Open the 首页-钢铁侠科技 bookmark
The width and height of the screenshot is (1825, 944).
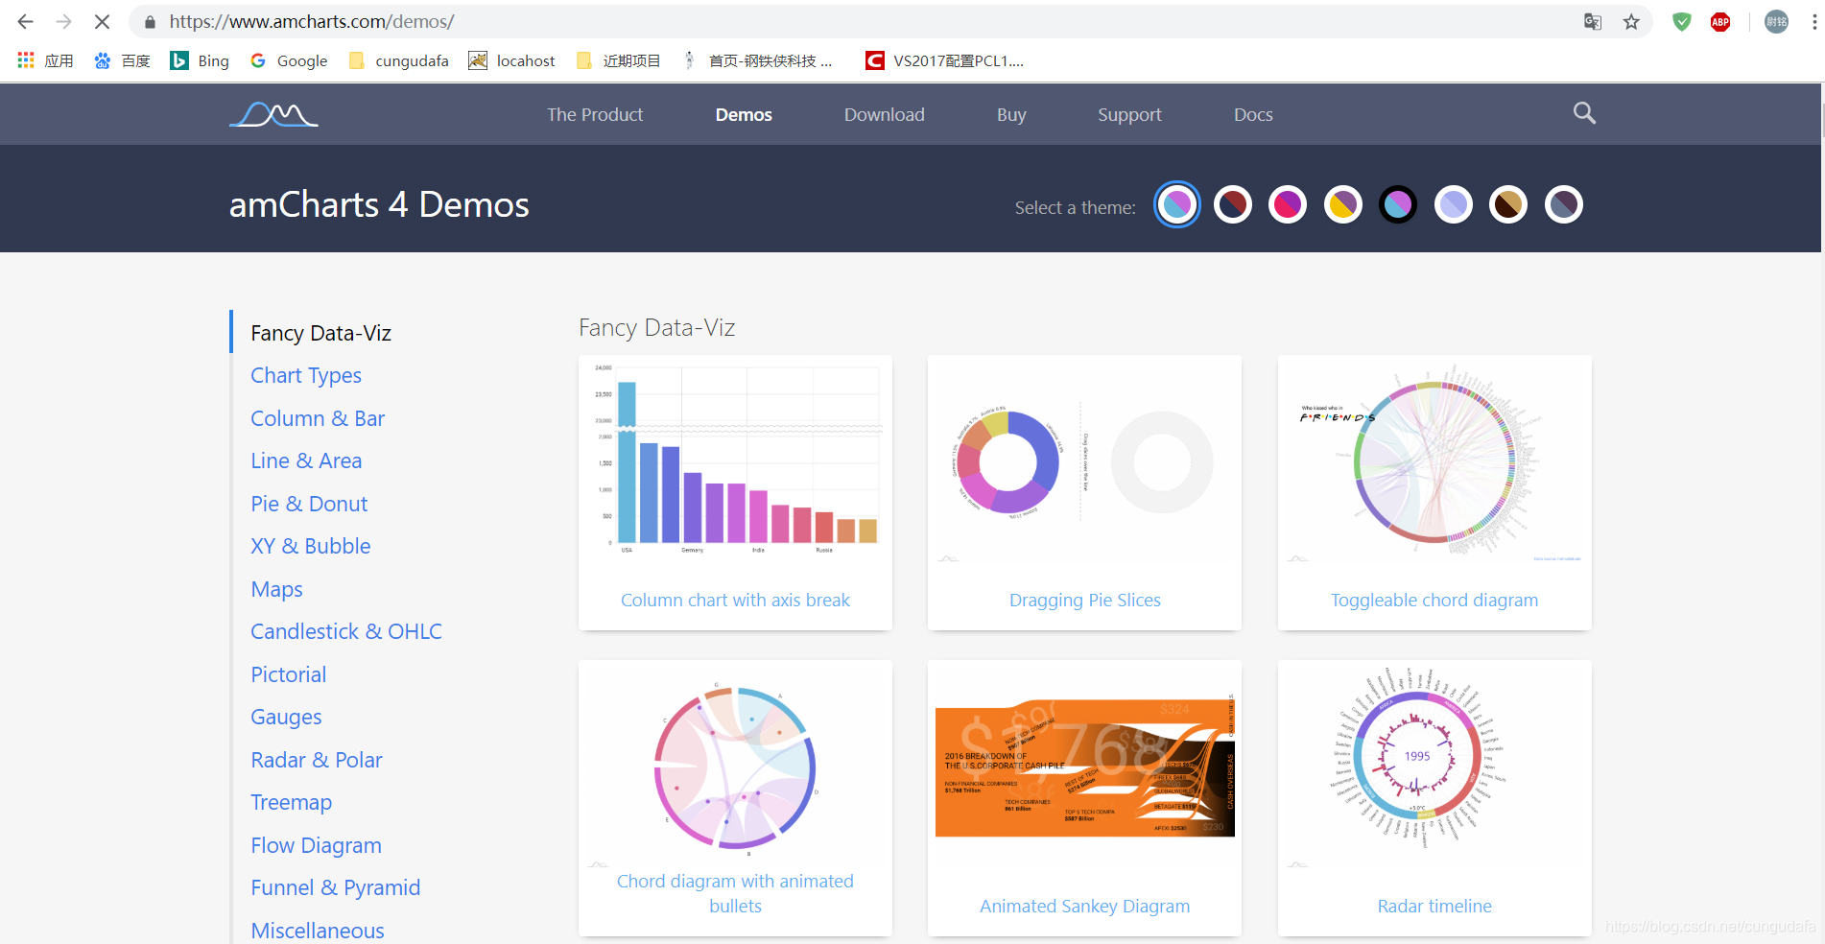pos(757,60)
